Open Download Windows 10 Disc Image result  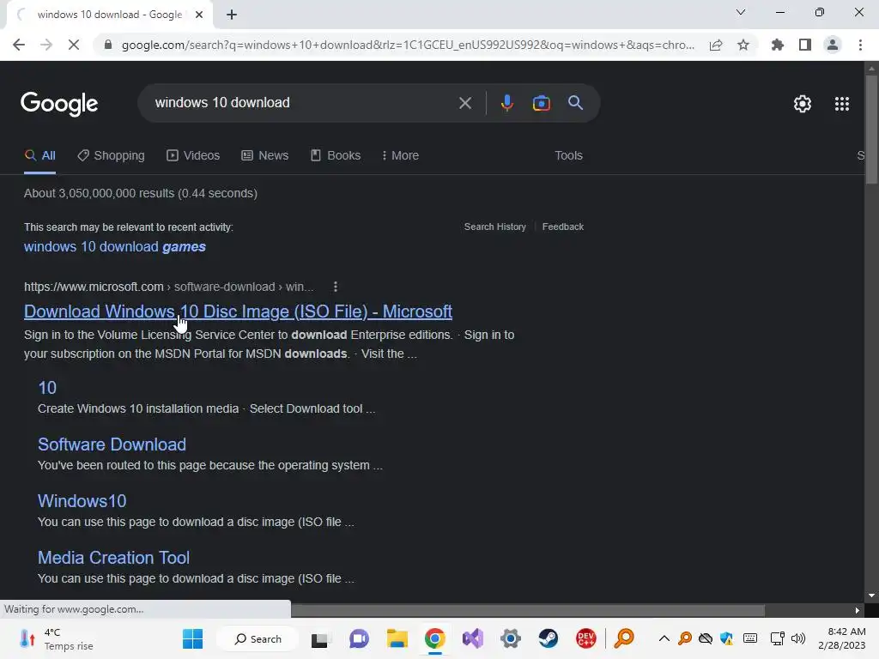[239, 311]
